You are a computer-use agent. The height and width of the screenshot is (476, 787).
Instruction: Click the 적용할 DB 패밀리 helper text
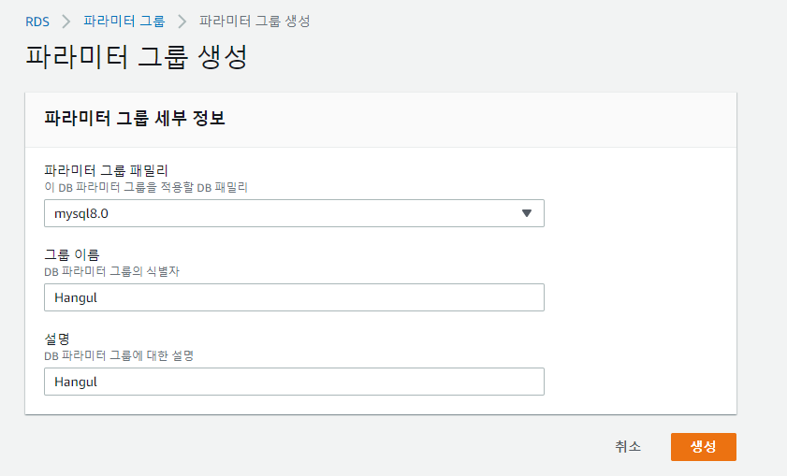pyautogui.click(x=145, y=187)
